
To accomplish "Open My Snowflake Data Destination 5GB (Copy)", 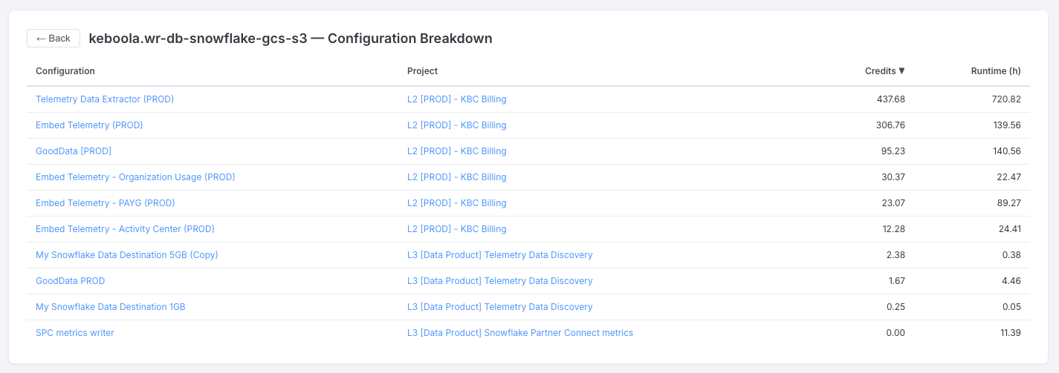I will [127, 255].
